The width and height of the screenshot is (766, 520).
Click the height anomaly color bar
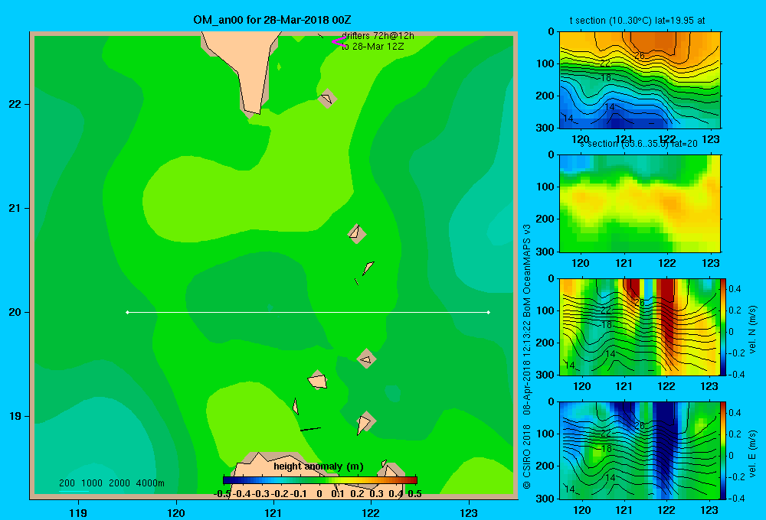[320, 480]
